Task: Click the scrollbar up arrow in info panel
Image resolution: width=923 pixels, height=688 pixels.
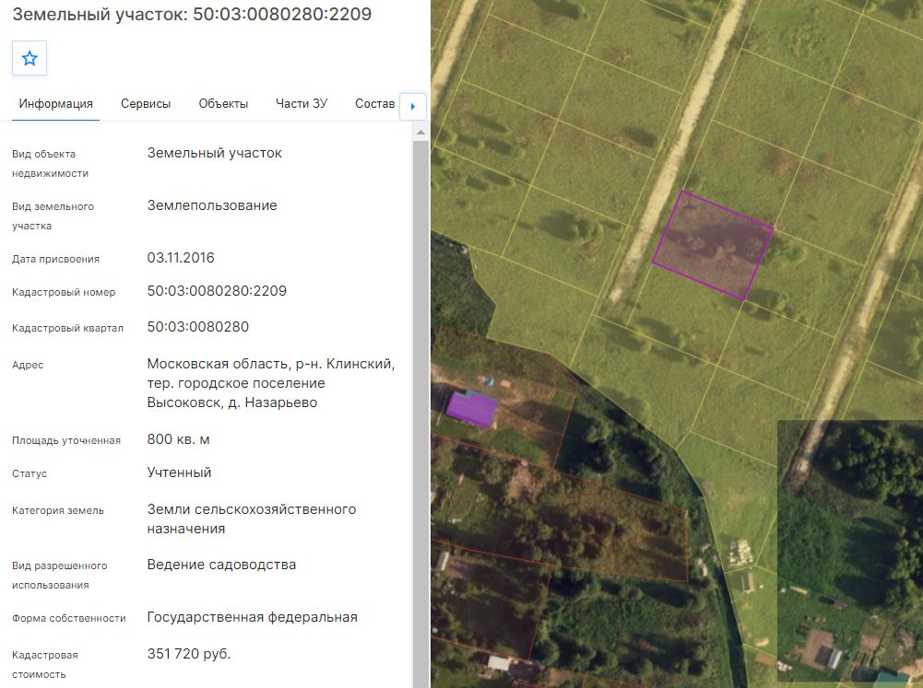Action: 420,133
